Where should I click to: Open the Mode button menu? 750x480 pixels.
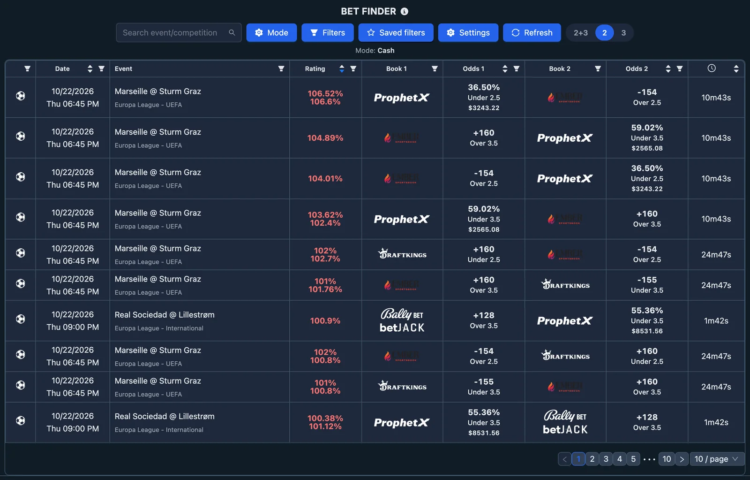click(x=271, y=32)
